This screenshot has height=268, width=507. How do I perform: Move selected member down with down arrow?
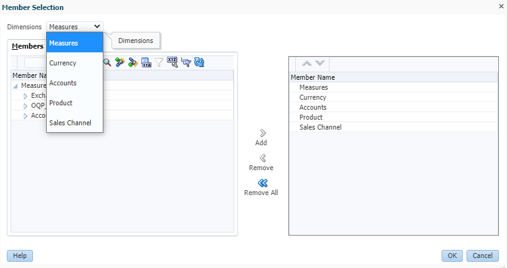(x=320, y=63)
